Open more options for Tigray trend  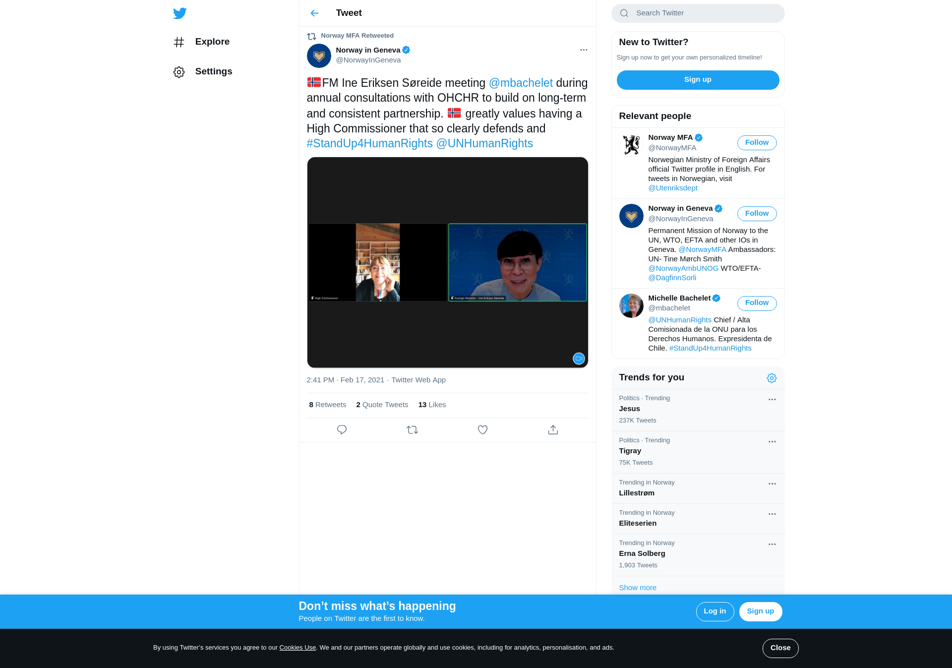pyautogui.click(x=772, y=442)
